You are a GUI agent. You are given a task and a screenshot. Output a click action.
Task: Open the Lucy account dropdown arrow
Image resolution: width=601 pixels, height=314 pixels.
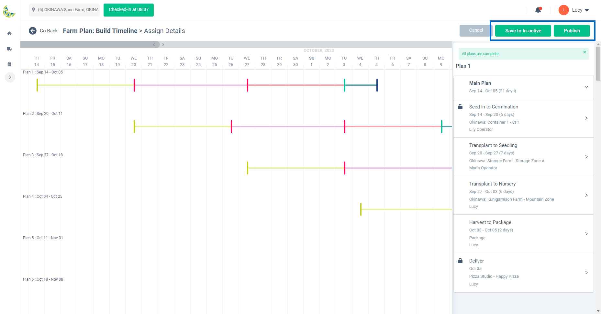coord(587,10)
